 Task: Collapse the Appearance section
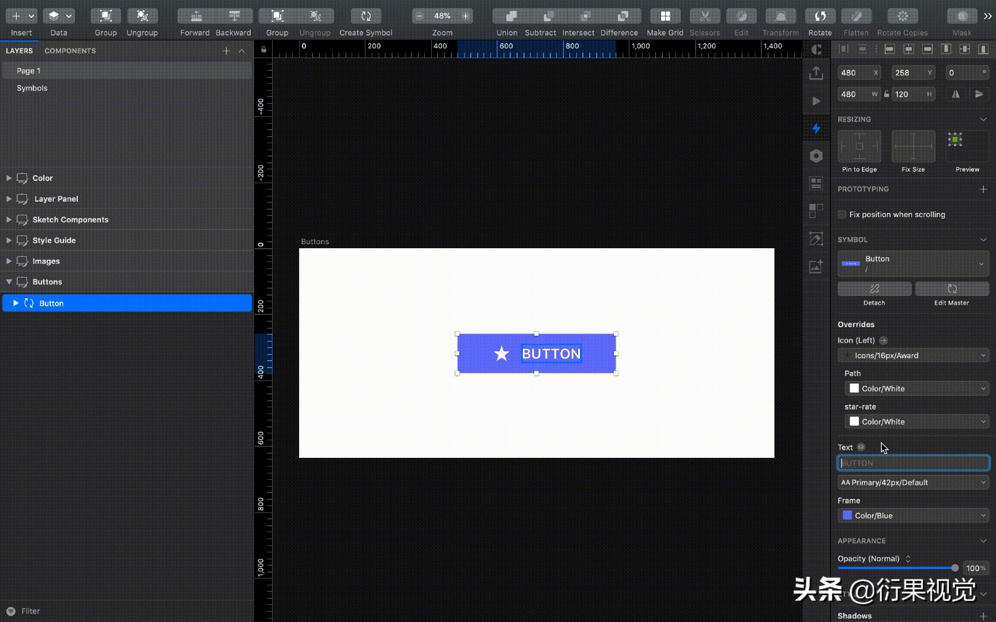(983, 541)
